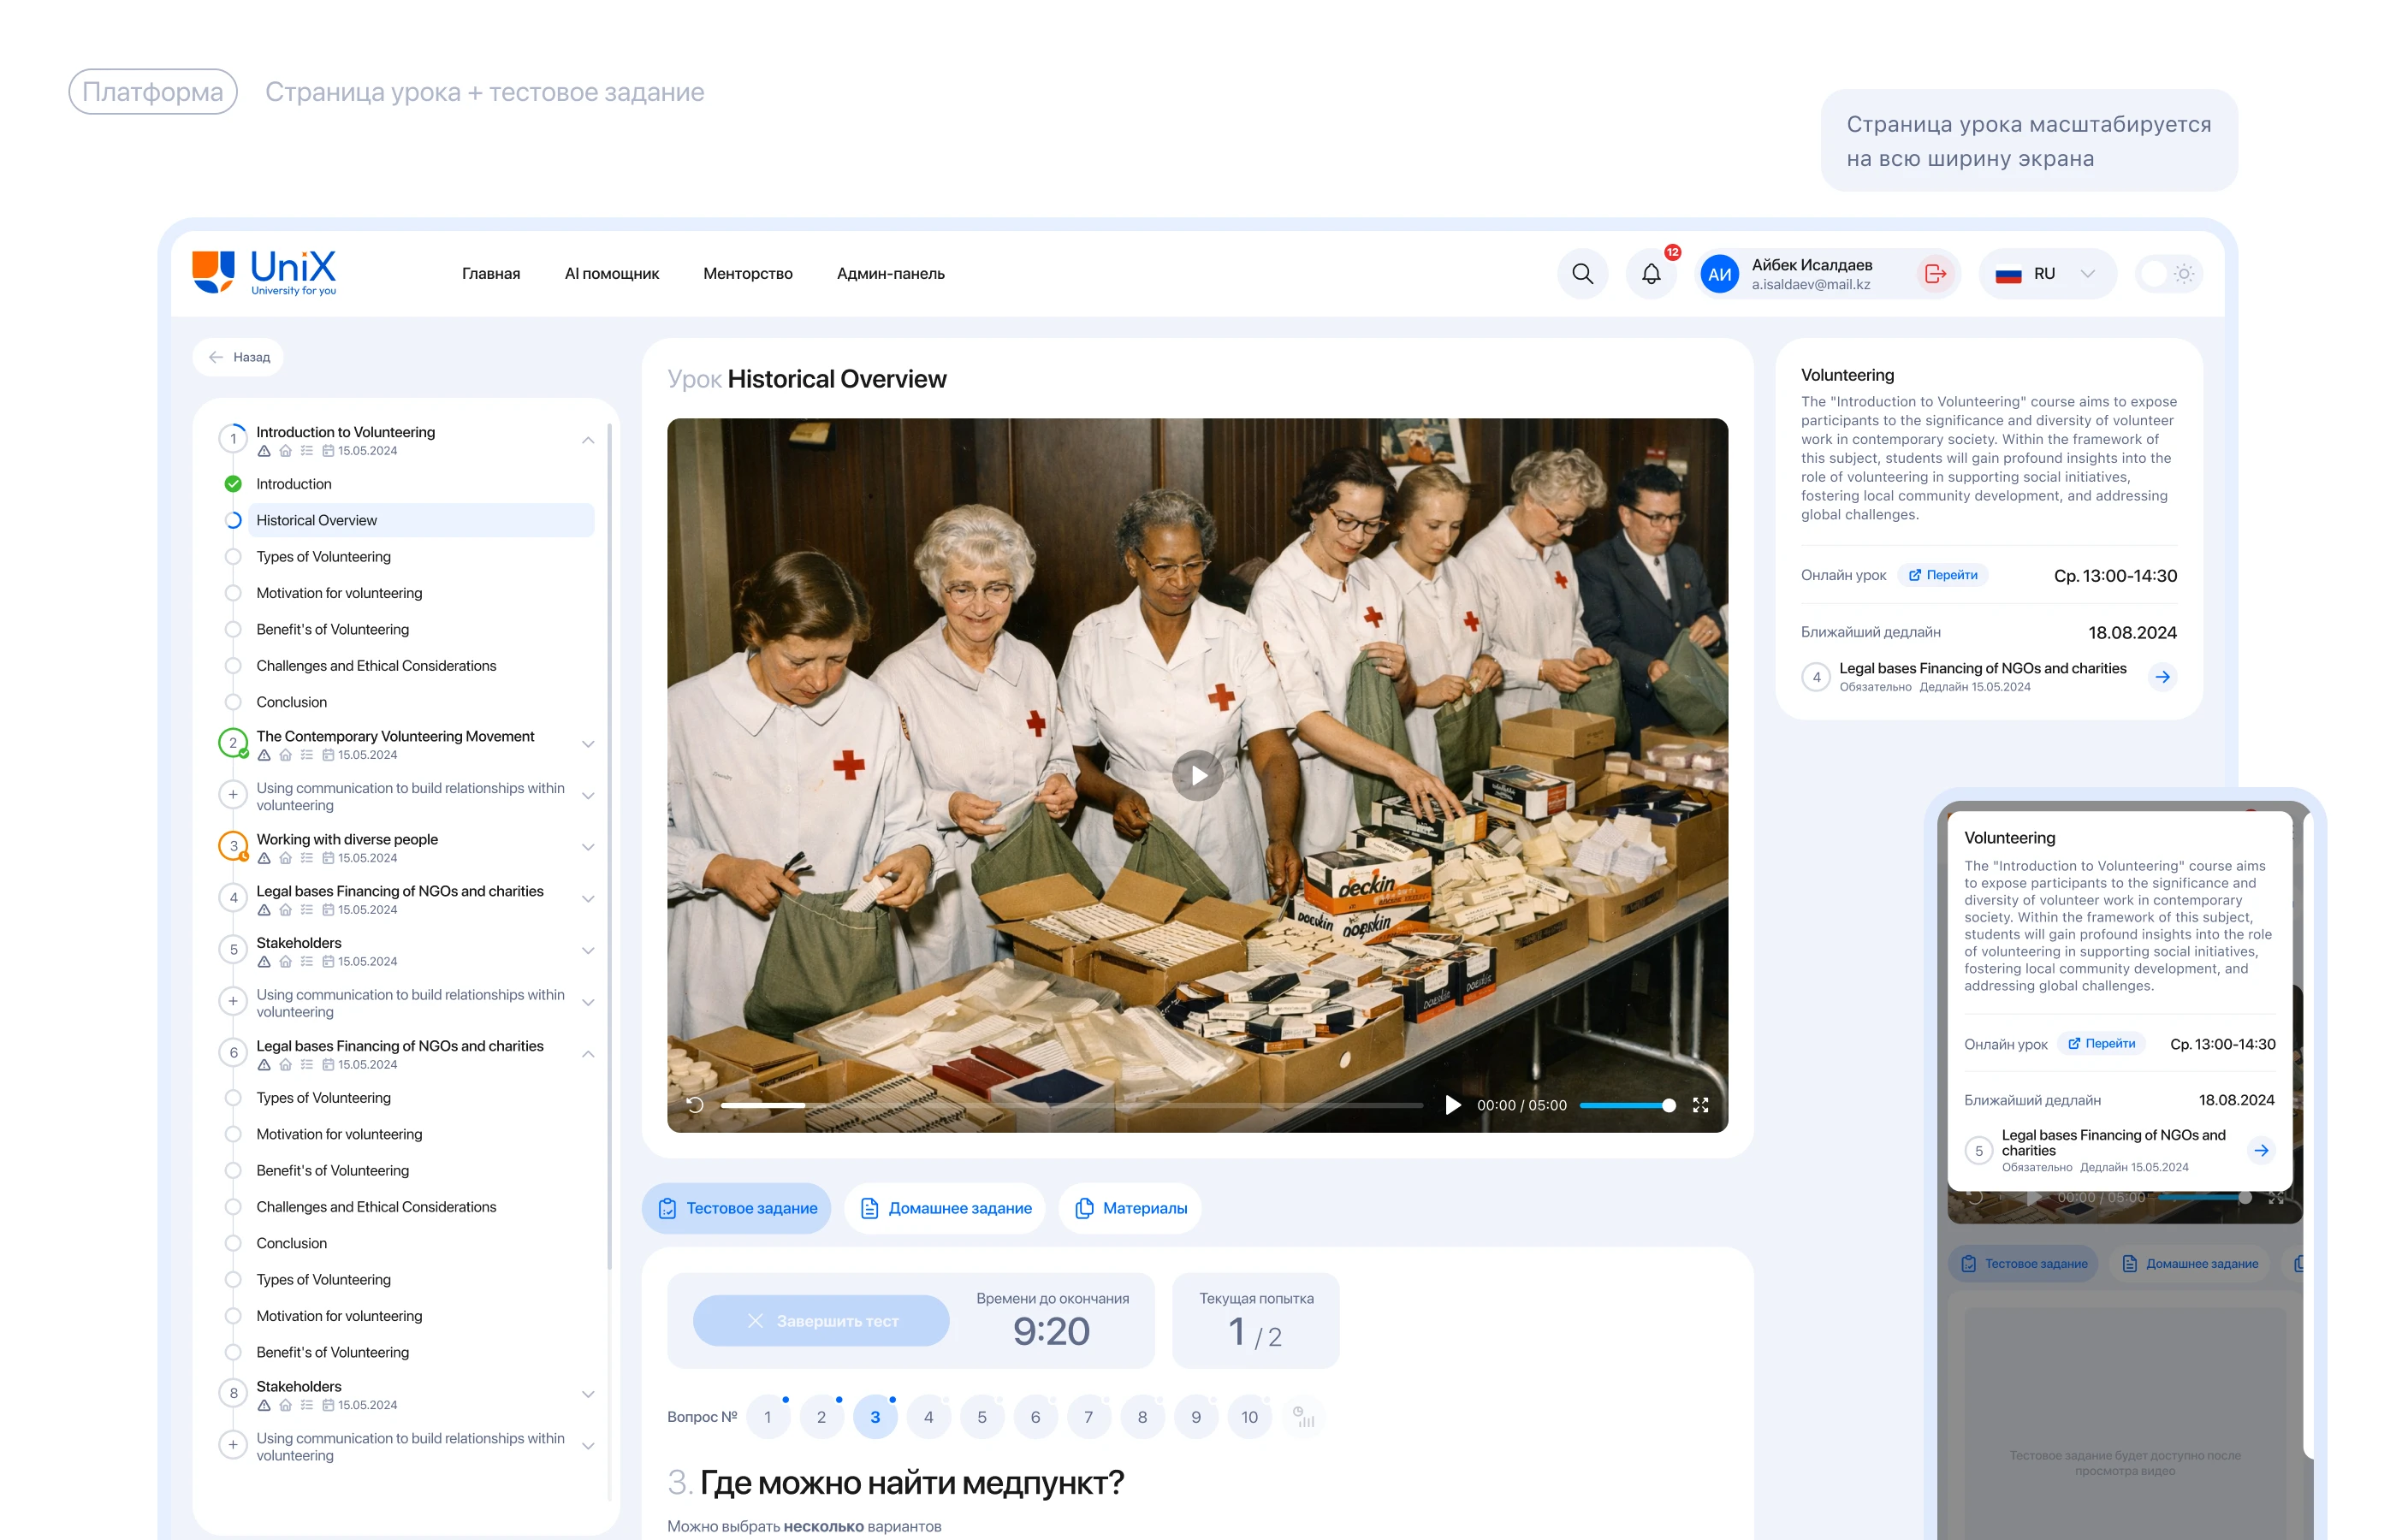This screenshot has height=1540, width=2396.
Task: Collapse Introduction to Volunteering section
Action: (588, 440)
